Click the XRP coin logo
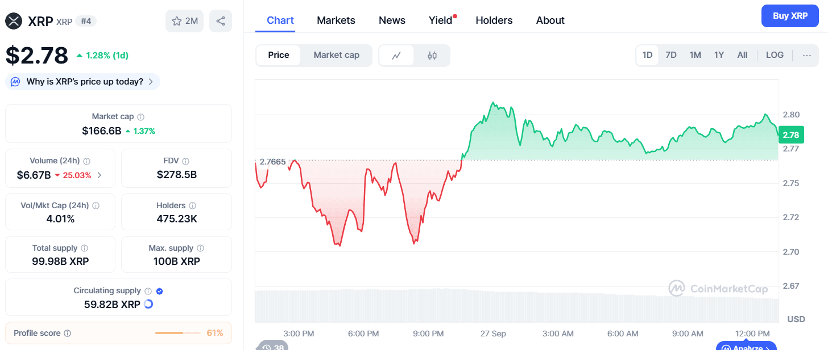This screenshot has width=828, height=350. point(13,21)
